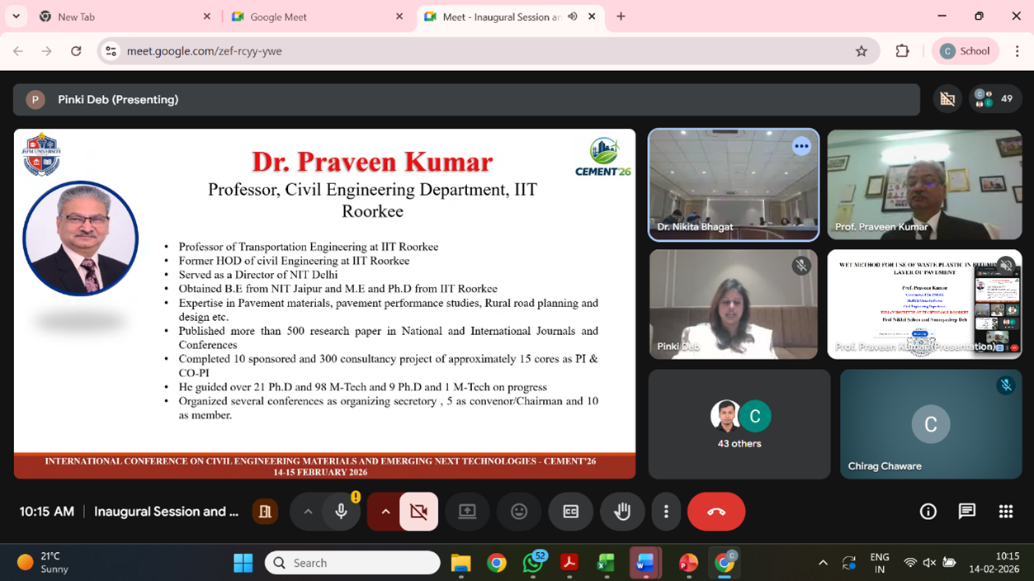
Task: Open Adobe Acrobat from the taskbar
Action: 569,563
